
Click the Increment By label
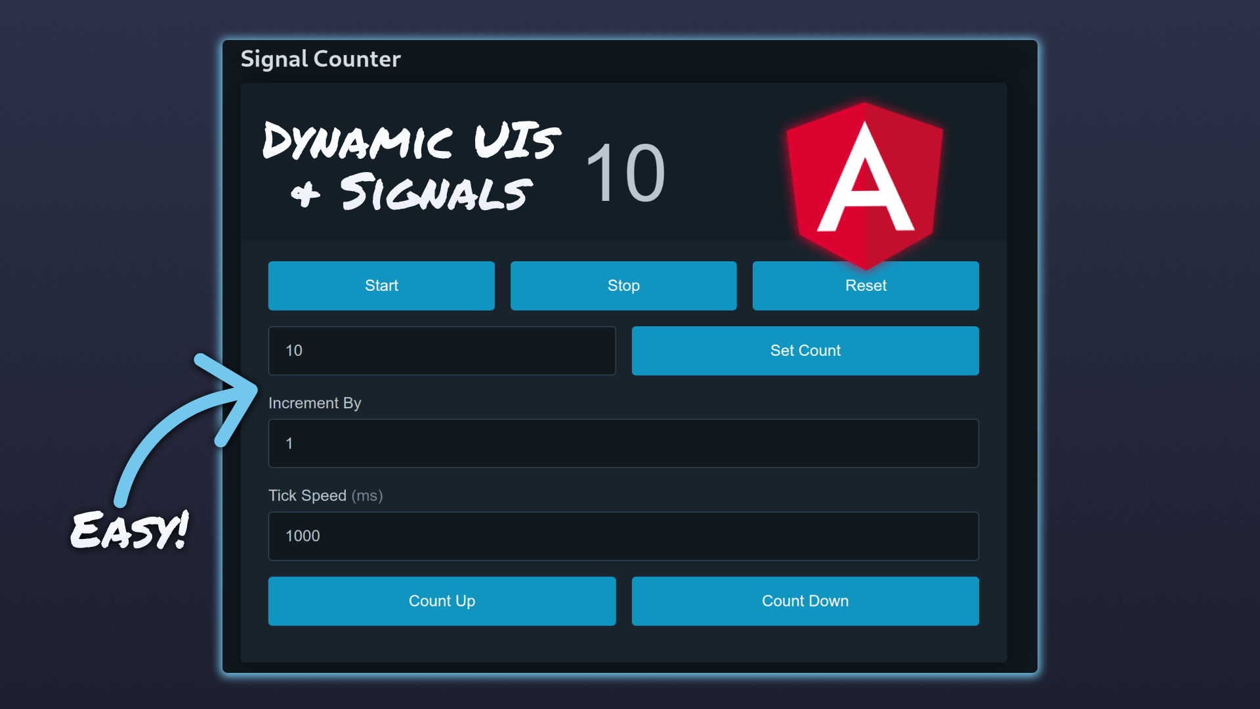(x=315, y=403)
